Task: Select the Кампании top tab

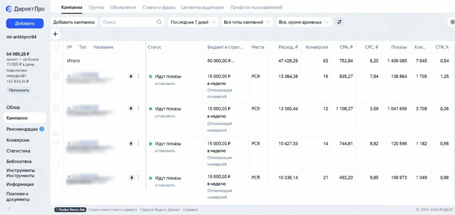Action: coord(72,7)
